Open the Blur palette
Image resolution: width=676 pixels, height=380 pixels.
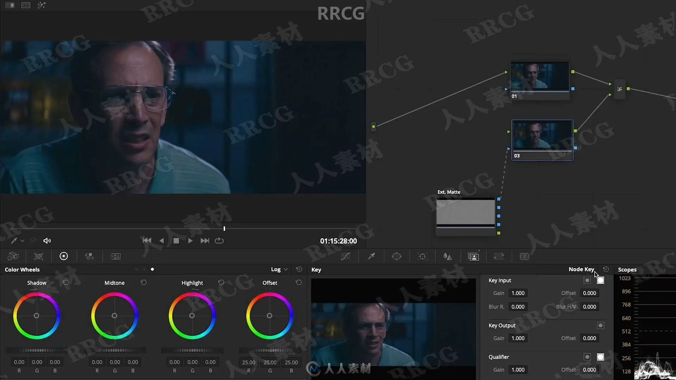[447, 256]
